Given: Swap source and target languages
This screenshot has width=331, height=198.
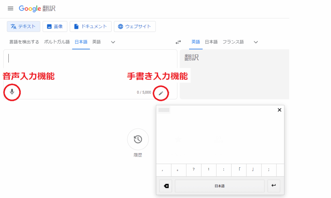Looking at the screenshot, I should (178, 42).
